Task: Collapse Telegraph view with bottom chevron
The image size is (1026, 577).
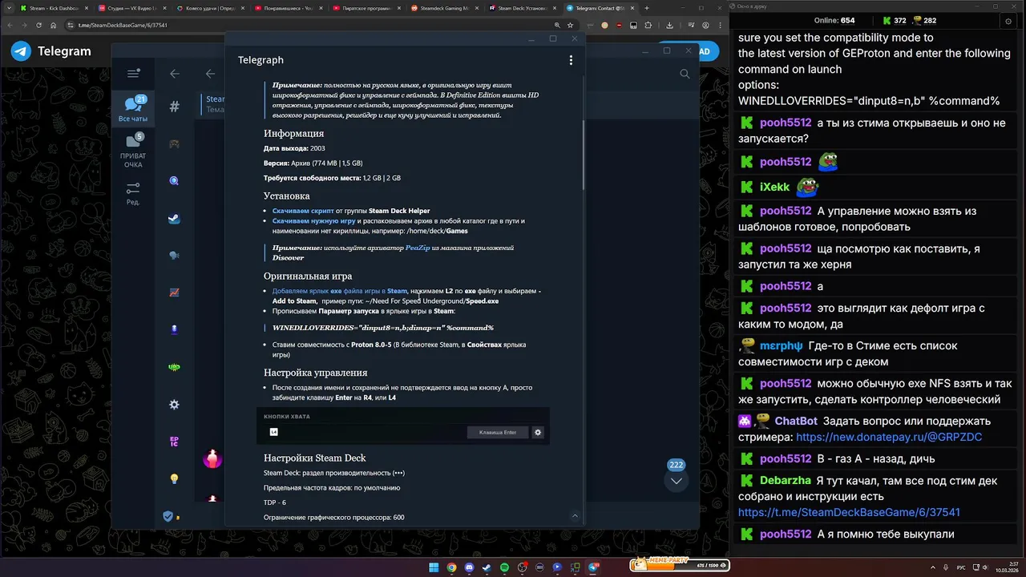Action: point(575,516)
